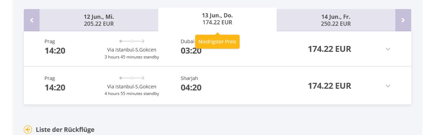The height and width of the screenshot is (135, 432).
Task: Click Via Istanbul-S.Gokcen with 4 hours 55 minutes standby
Action: pyautogui.click(x=132, y=90)
